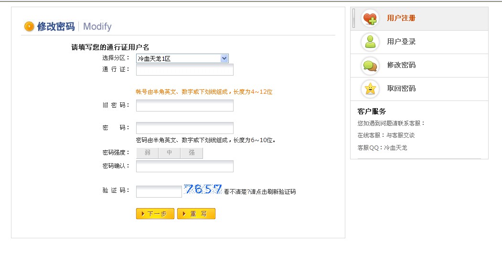Open 用户注册 in the side menu

401,18
